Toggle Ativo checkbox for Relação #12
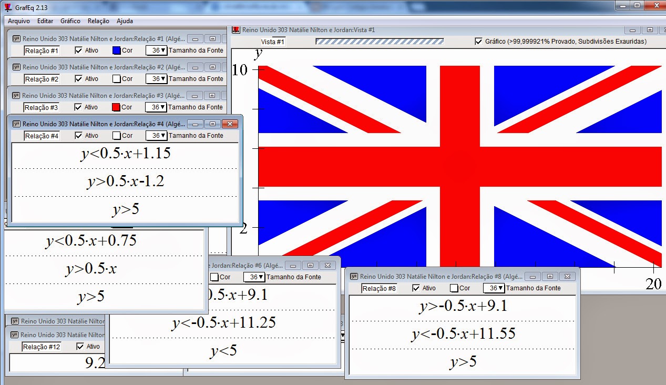This screenshot has height=385, width=666. coord(80,347)
